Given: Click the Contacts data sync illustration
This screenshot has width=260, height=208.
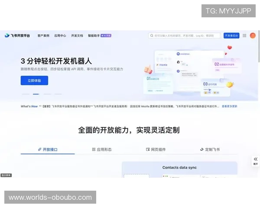Looking at the screenshot, I should coord(179,169).
